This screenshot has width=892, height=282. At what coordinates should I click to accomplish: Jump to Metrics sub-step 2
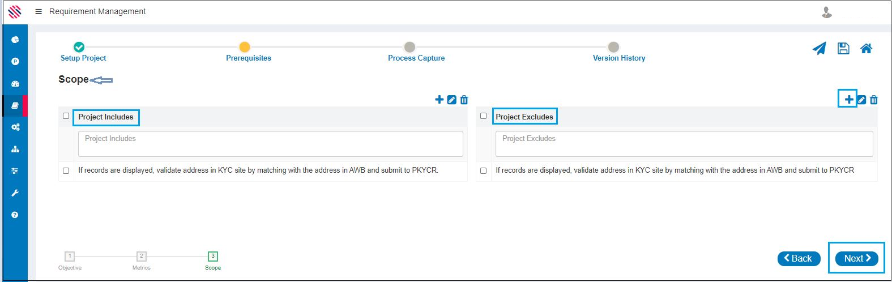coord(142,257)
